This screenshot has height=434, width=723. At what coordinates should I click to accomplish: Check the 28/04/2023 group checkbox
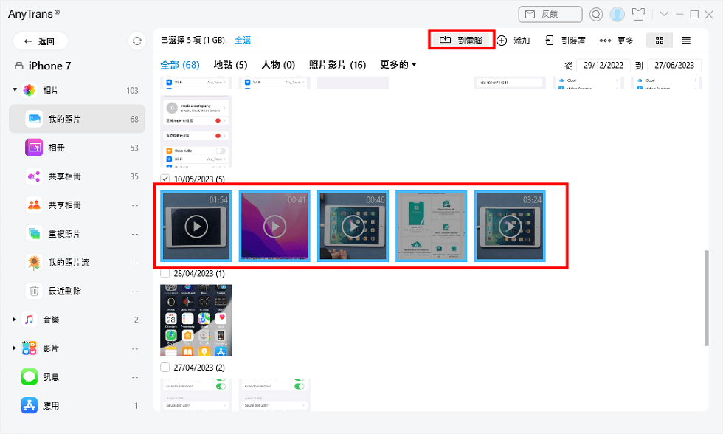click(165, 274)
